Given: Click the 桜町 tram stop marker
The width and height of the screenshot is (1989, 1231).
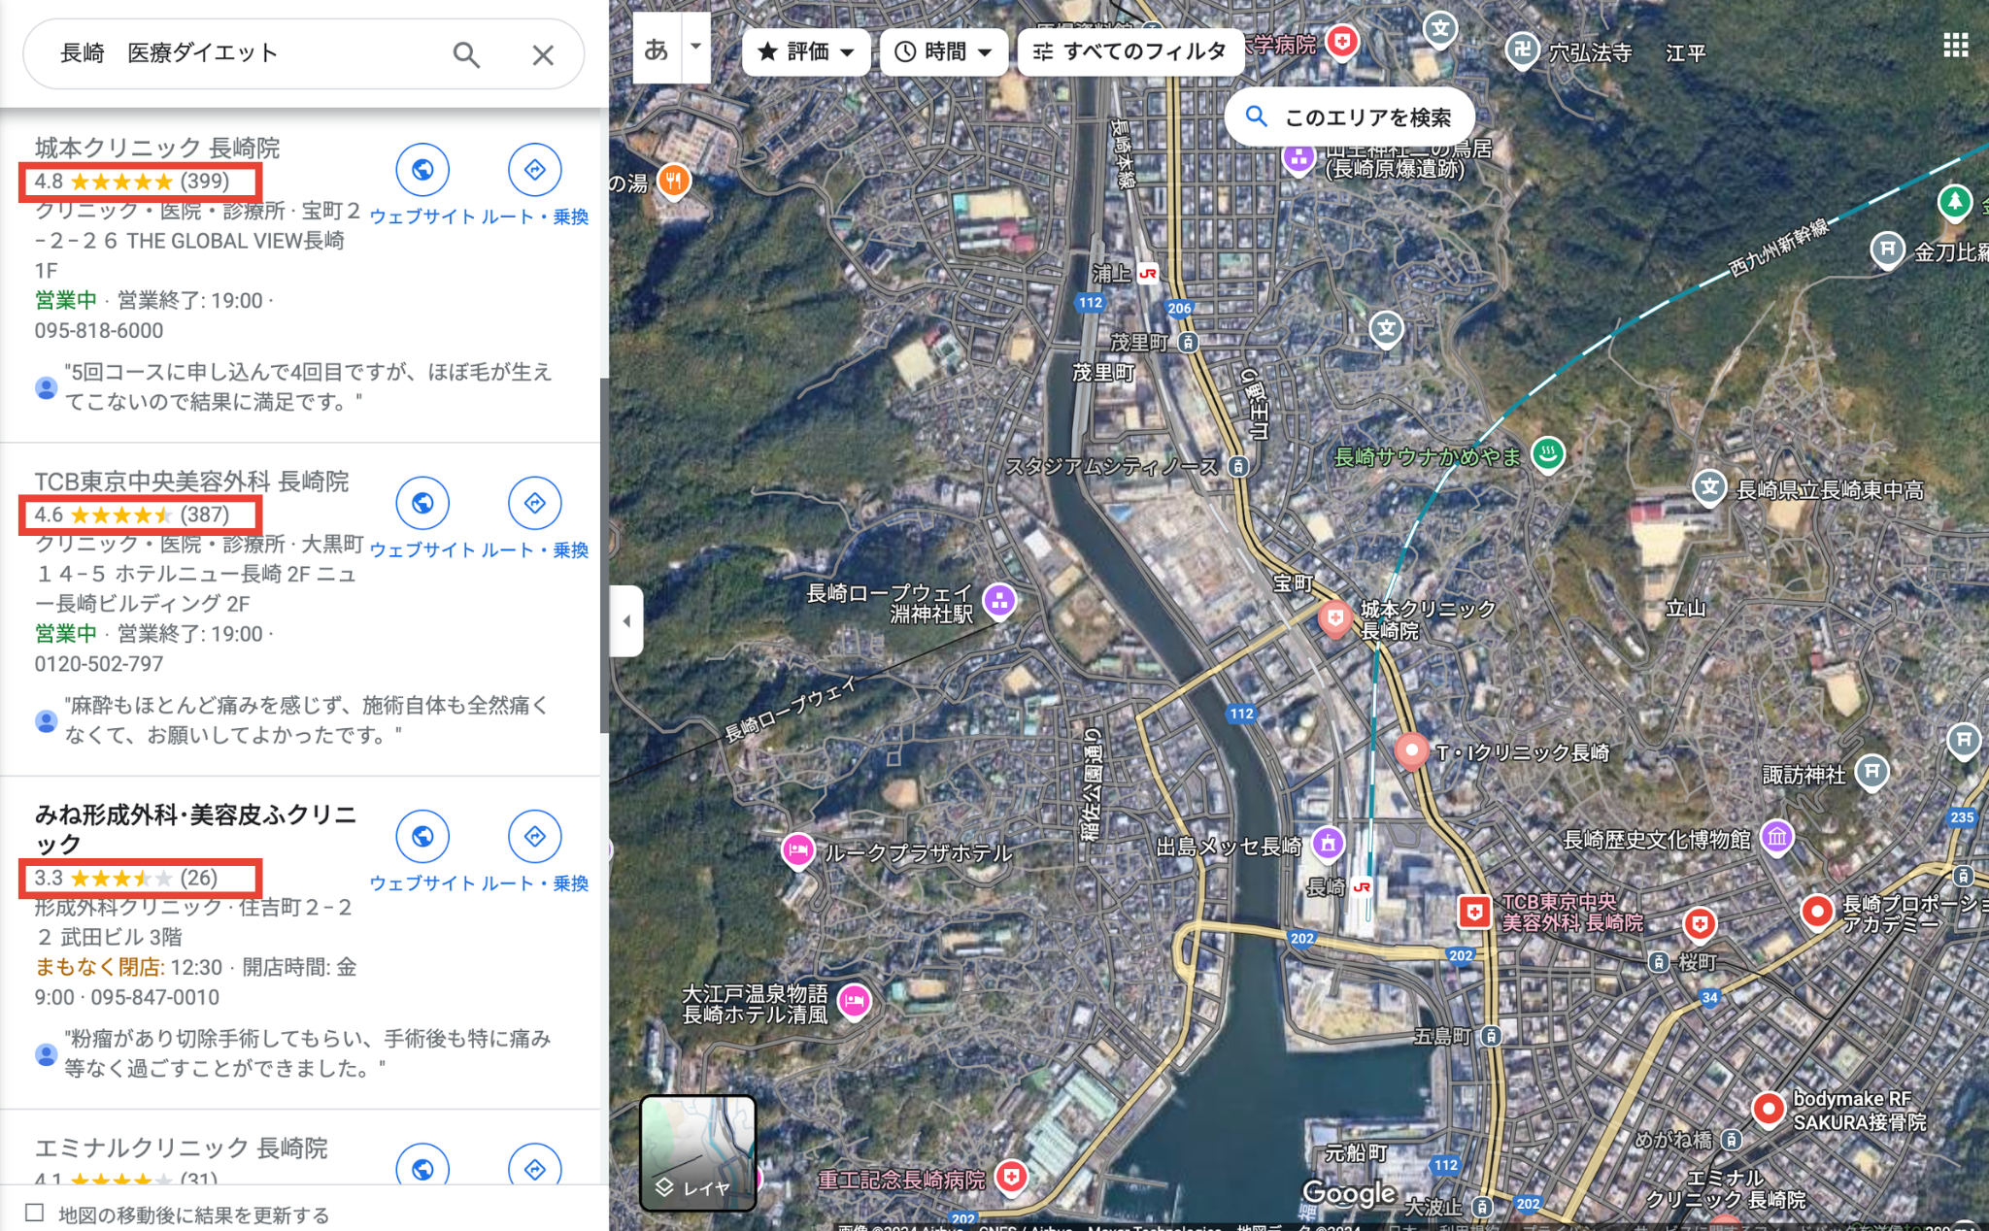Looking at the screenshot, I should pos(1659,961).
